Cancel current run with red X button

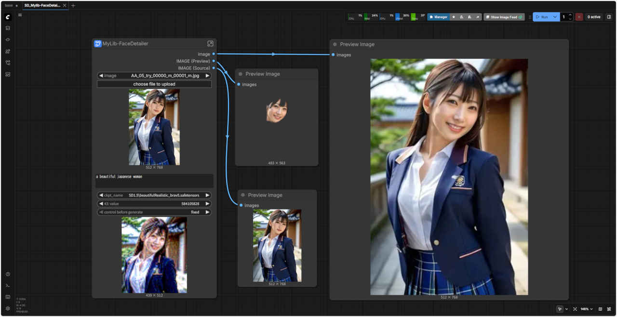579,17
